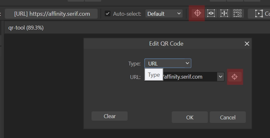
Task: Toggle the Auto-select checkbox
Action: [x=108, y=13]
